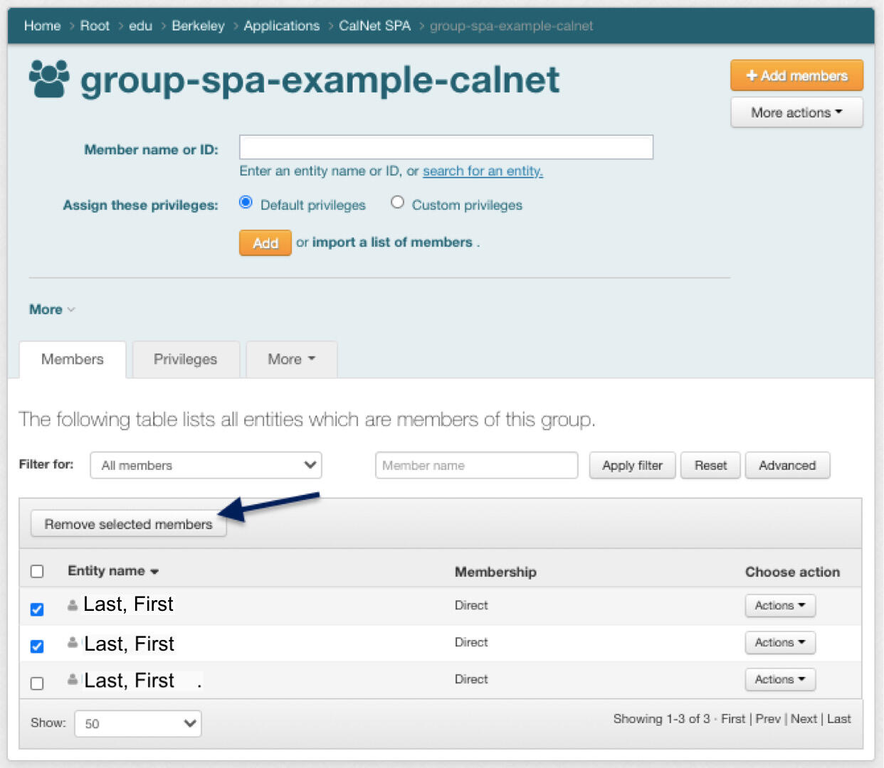Viewport: 884px width, 768px height.
Task: Uncheck the first member's row checkbox
Action: [x=37, y=609]
